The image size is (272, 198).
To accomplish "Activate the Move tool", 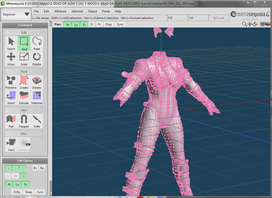I will click(x=11, y=59).
